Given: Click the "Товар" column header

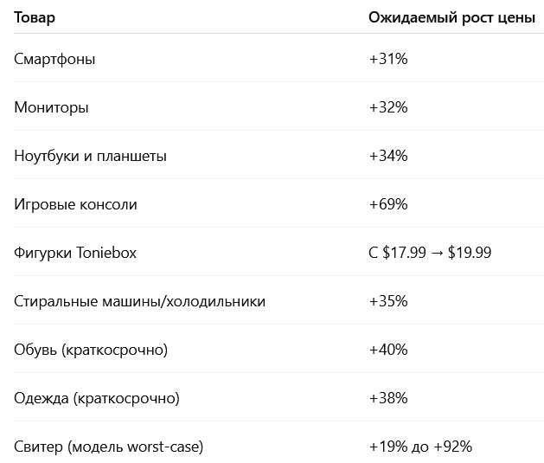Looking at the screenshot, I should coord(34,17).
